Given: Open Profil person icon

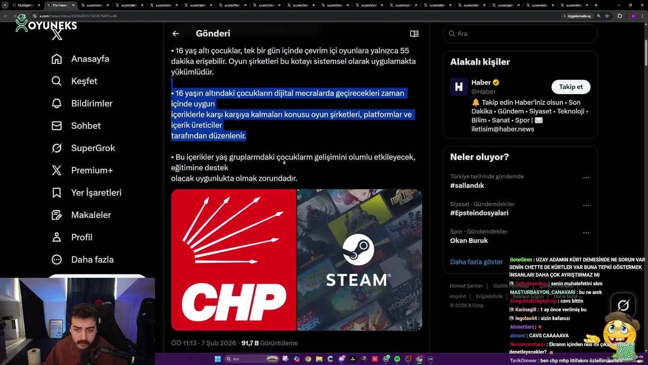Looking at the screenshot, I should 57,237.
